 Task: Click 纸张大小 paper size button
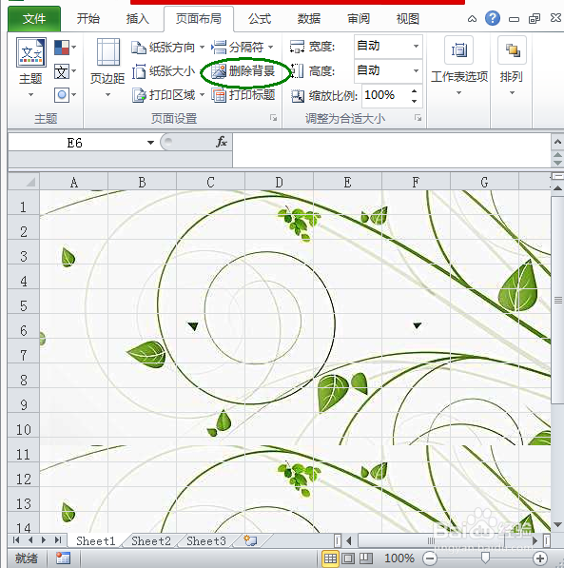pyautogui.click(x=164, y=71)
